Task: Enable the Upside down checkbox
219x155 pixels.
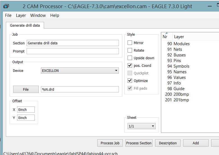Action: [130, 58]
